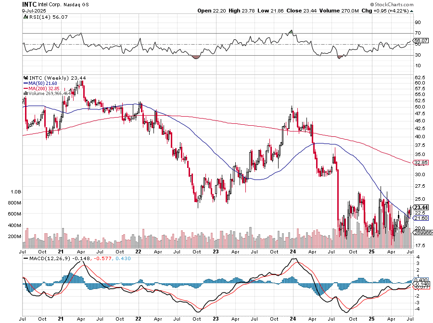Click the 'Chg +0.95 (+4.22%)' value

[385, 11]
